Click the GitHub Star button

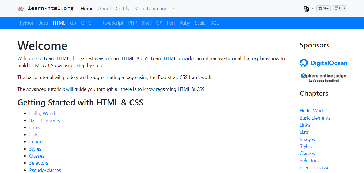pyautogui.click(x=323, y=8)
